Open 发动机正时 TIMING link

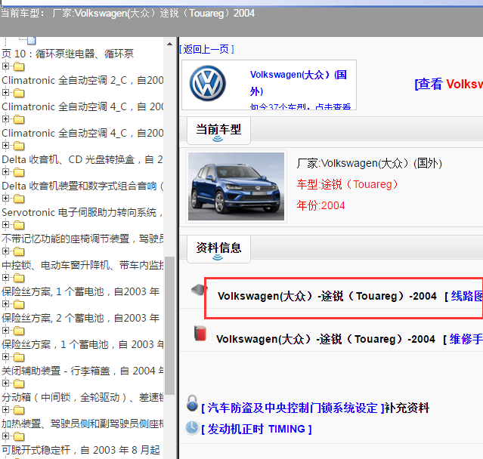tap(256, 429)
